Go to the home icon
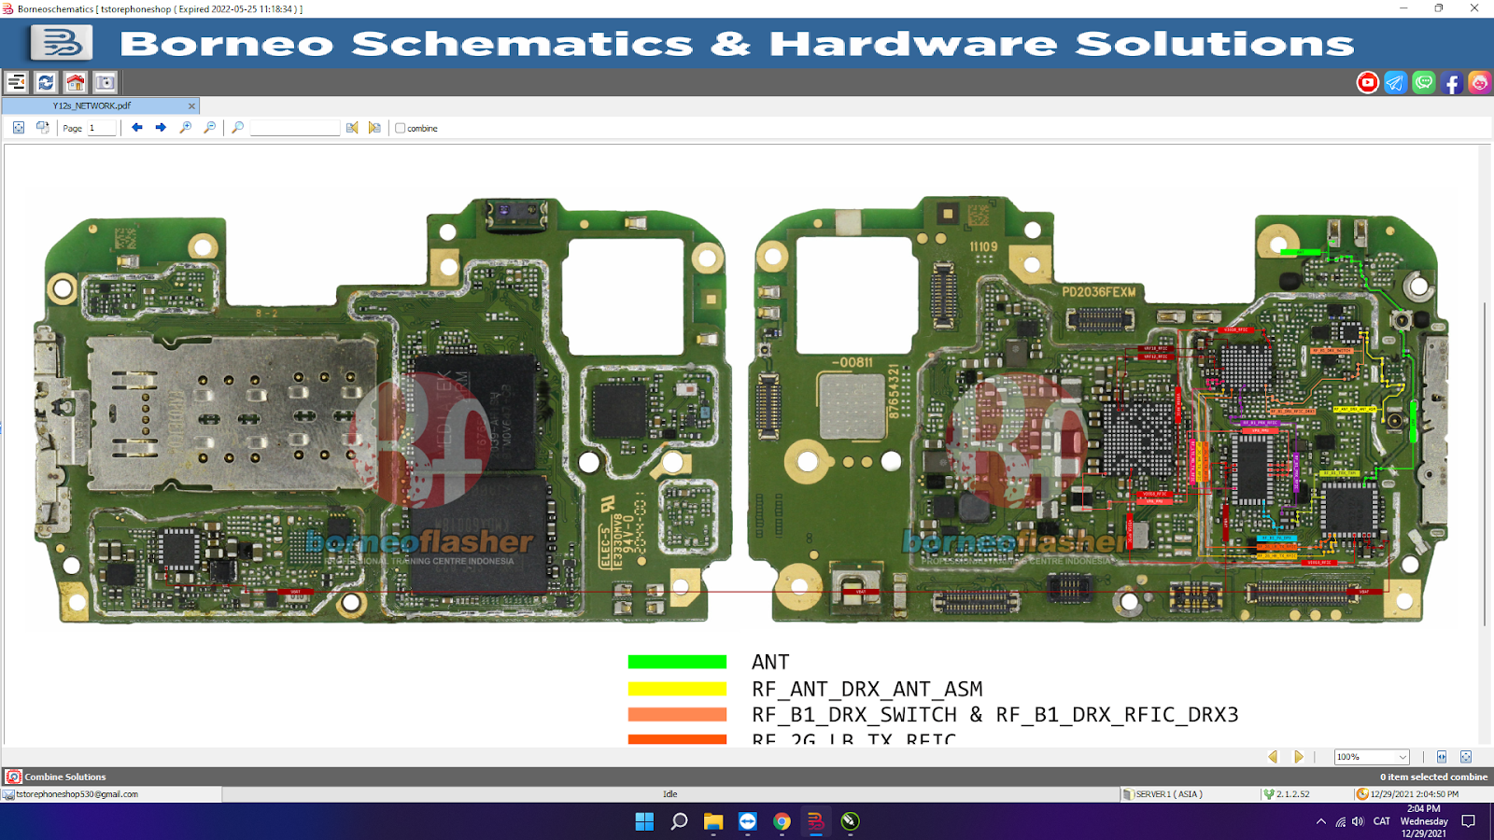Viewport: 1494px width, 840px height. tap(76, 82)
